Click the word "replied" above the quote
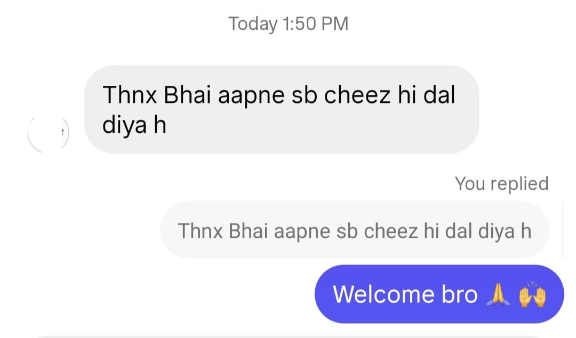Viewport: 576px width, 338px height. click(519, 183)
